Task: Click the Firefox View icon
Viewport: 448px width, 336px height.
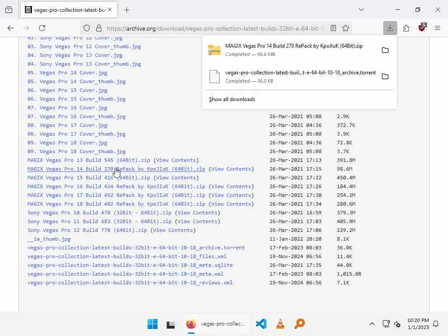Action: point(9,10)
